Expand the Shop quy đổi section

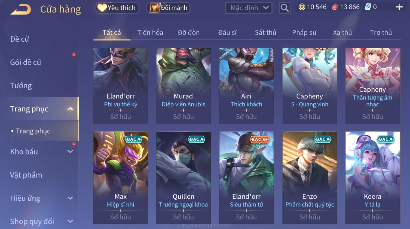pyautogui.click(x=70, y=221)
